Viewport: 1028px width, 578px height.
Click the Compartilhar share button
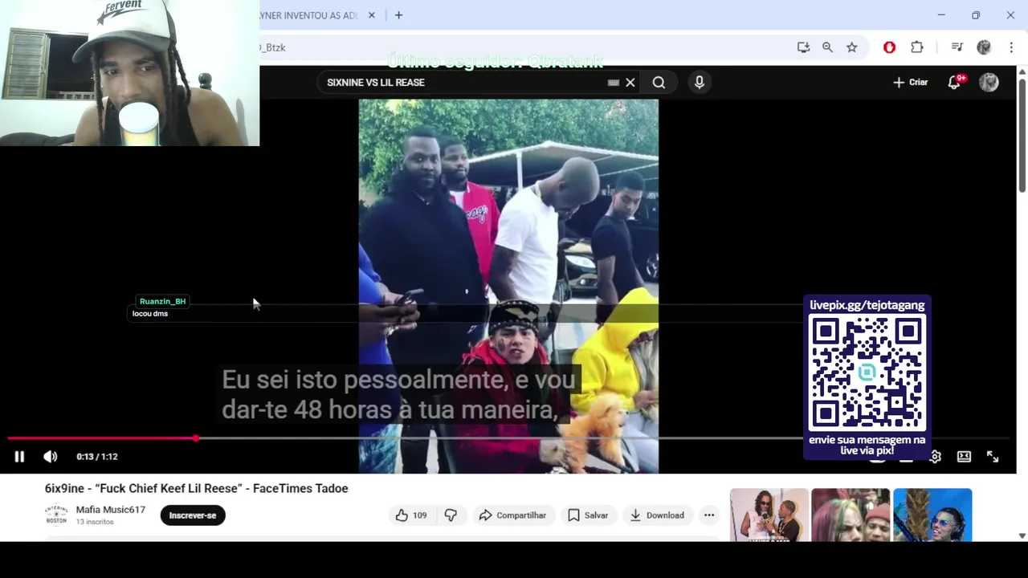tap(512, 515)
